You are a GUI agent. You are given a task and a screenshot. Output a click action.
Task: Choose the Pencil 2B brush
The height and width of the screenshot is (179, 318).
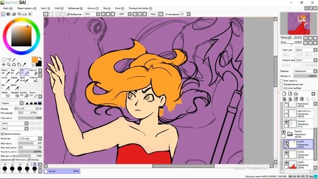click(x=5, y=72)
